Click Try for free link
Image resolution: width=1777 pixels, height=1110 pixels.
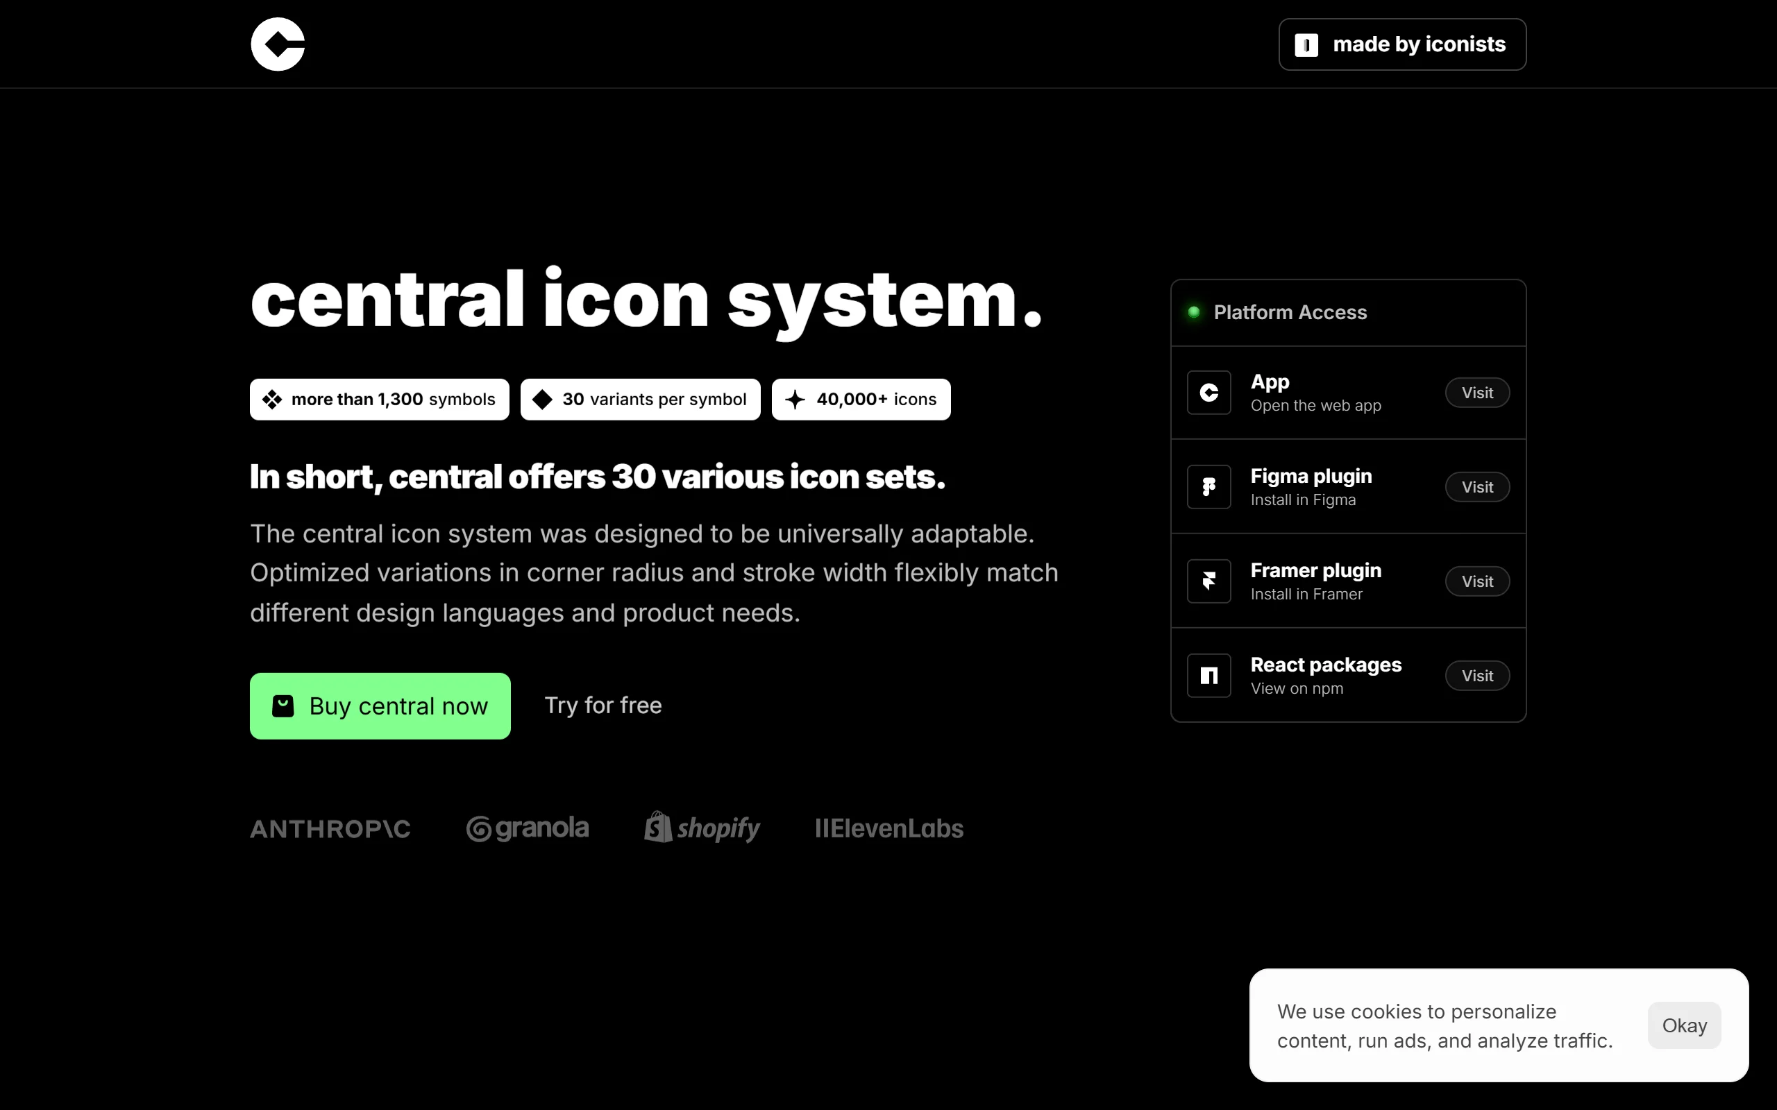[x=603, y=706]
